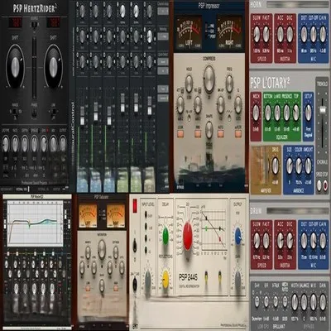This screenshot has height=331, width=331.
Task: Click the BOTTOM equalizer knob in L'otary
Action: click(x=268, y=113)
